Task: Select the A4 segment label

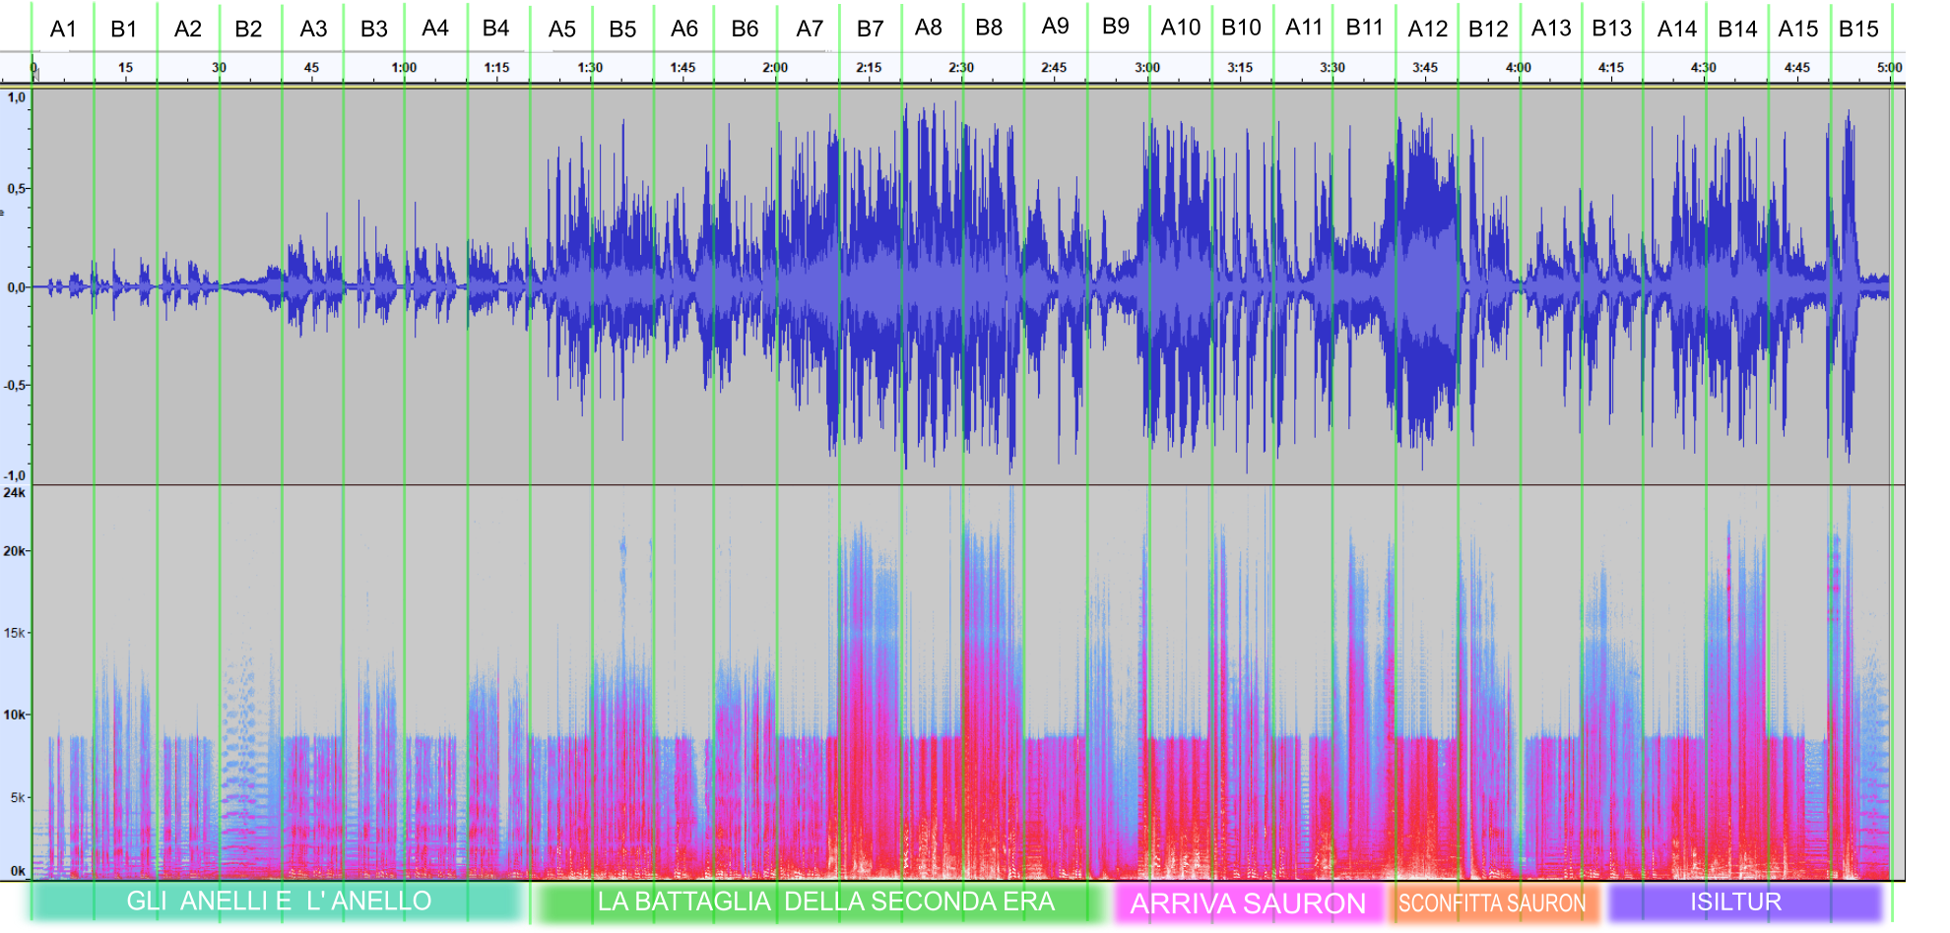Action: (x=435, y=29)
